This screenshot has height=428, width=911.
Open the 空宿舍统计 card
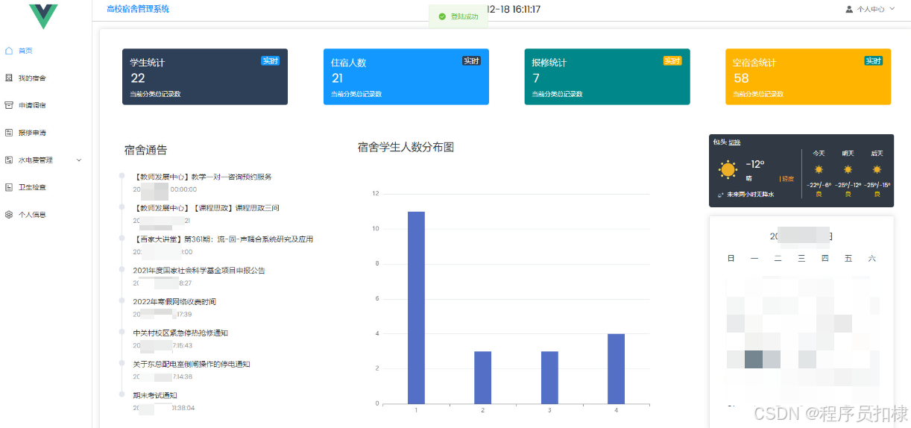pyautogui.click(x=808, y=77)
